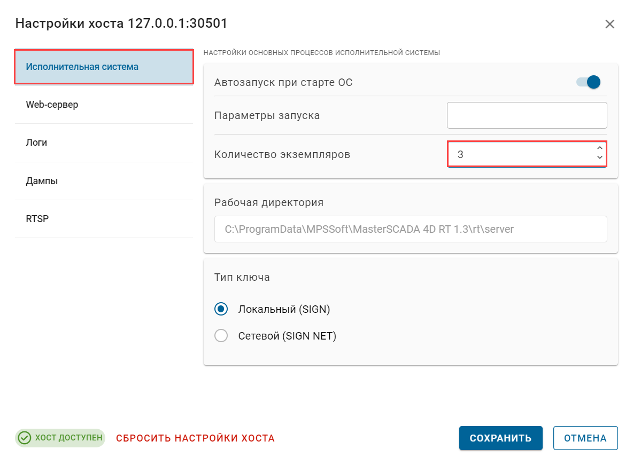Screen dimensions: 633x465
Task: Select the Локальный (SIGN) key type
Action: coord(221,309)
